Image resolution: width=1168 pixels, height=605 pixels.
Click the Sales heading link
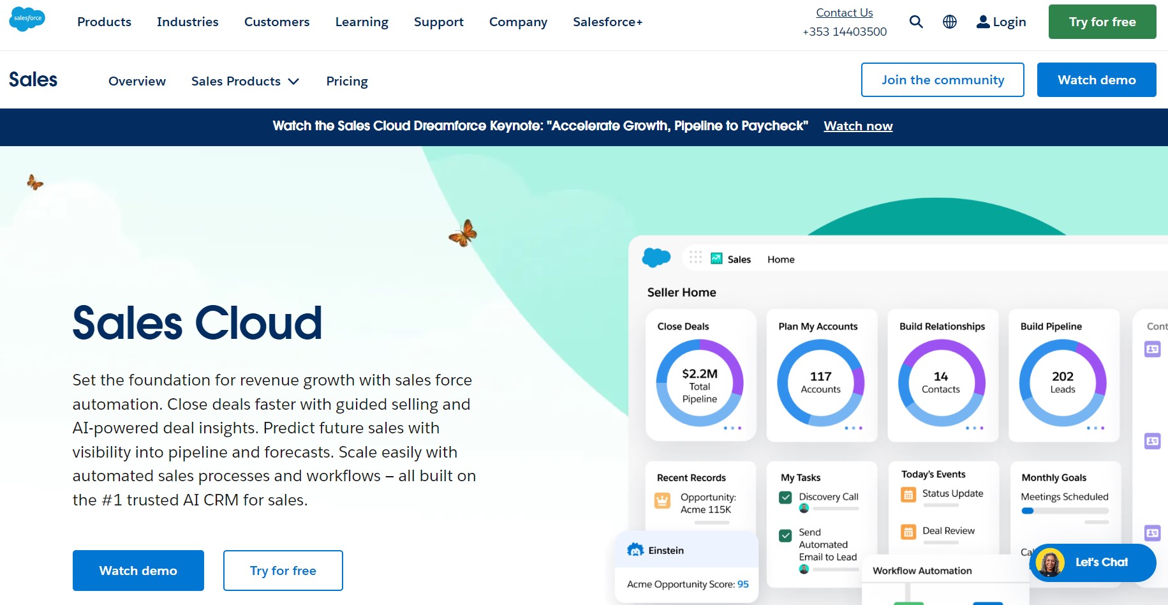pyautogui.click(x=33, y=80)
